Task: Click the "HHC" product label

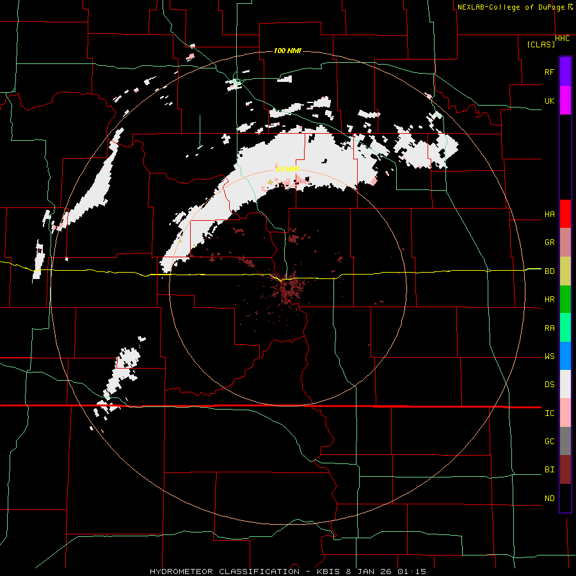Action: (563, 38)
